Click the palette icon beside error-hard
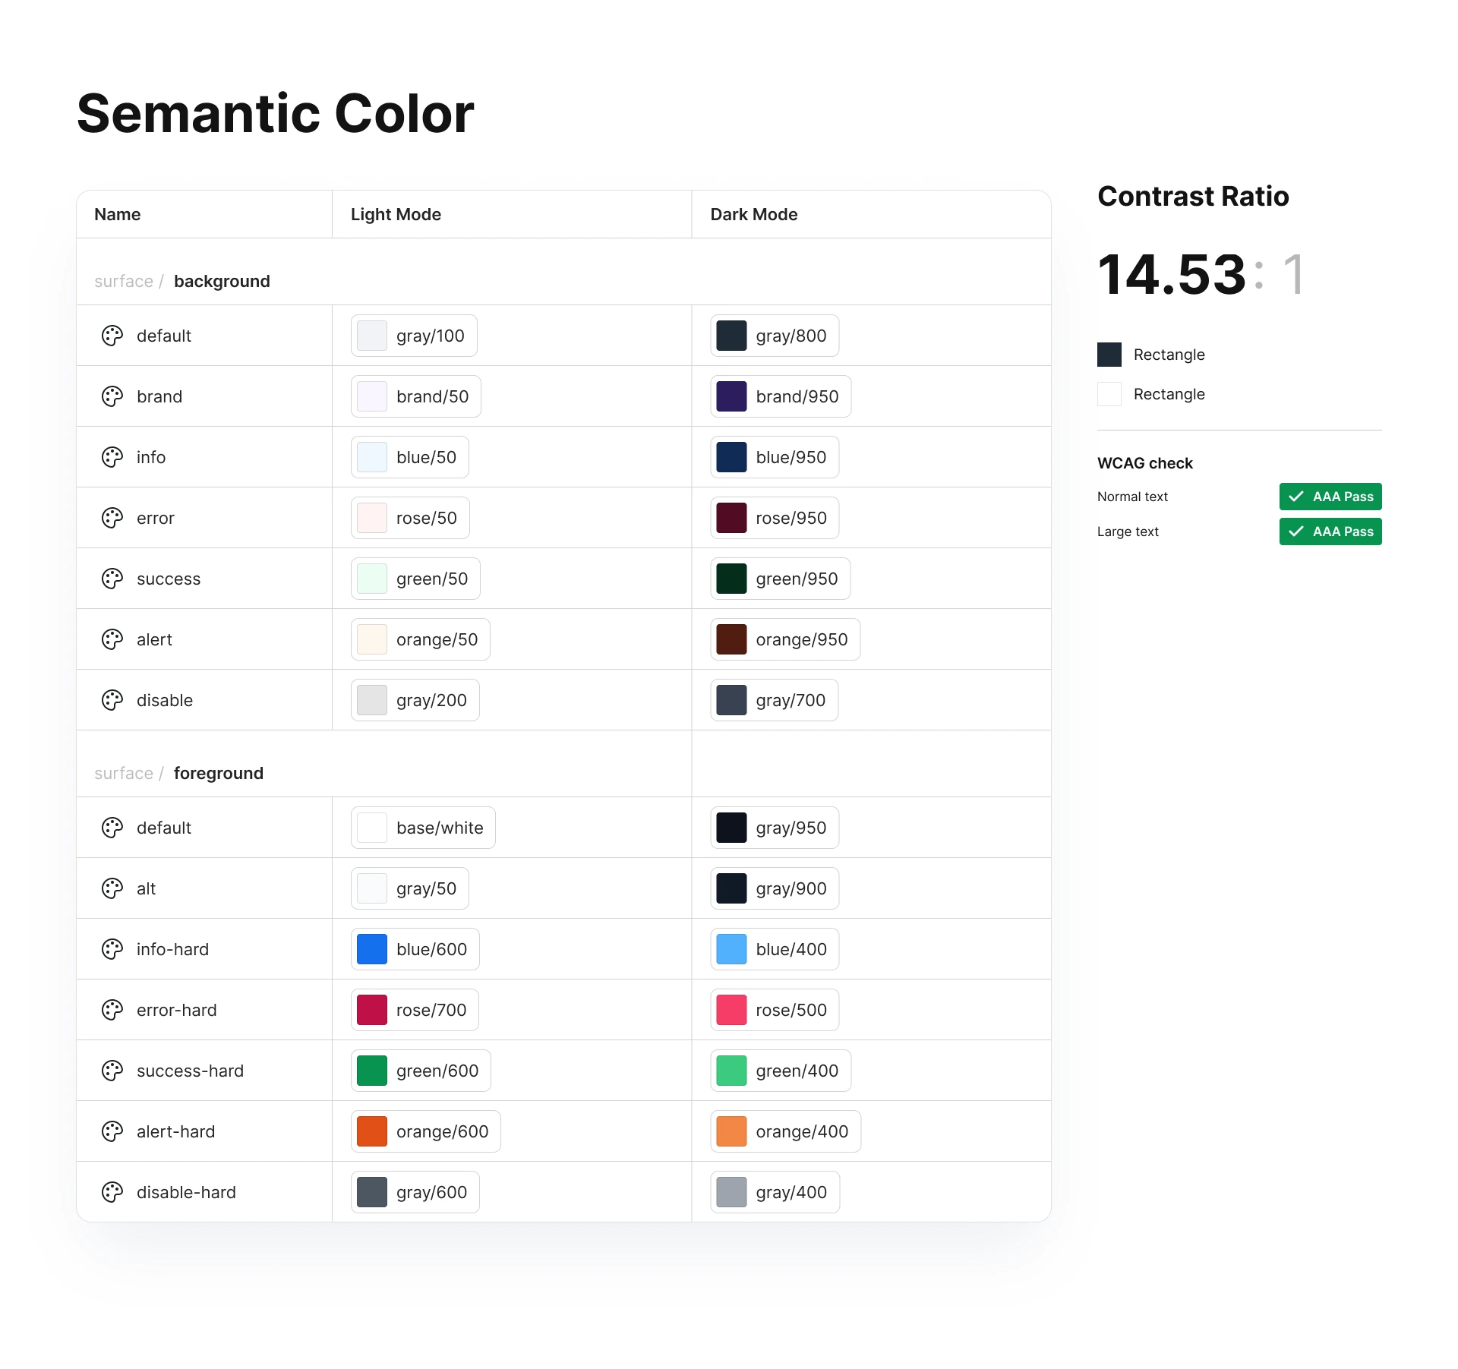This screenshot has height=1369, width=1458. (x=112, y=1010)
